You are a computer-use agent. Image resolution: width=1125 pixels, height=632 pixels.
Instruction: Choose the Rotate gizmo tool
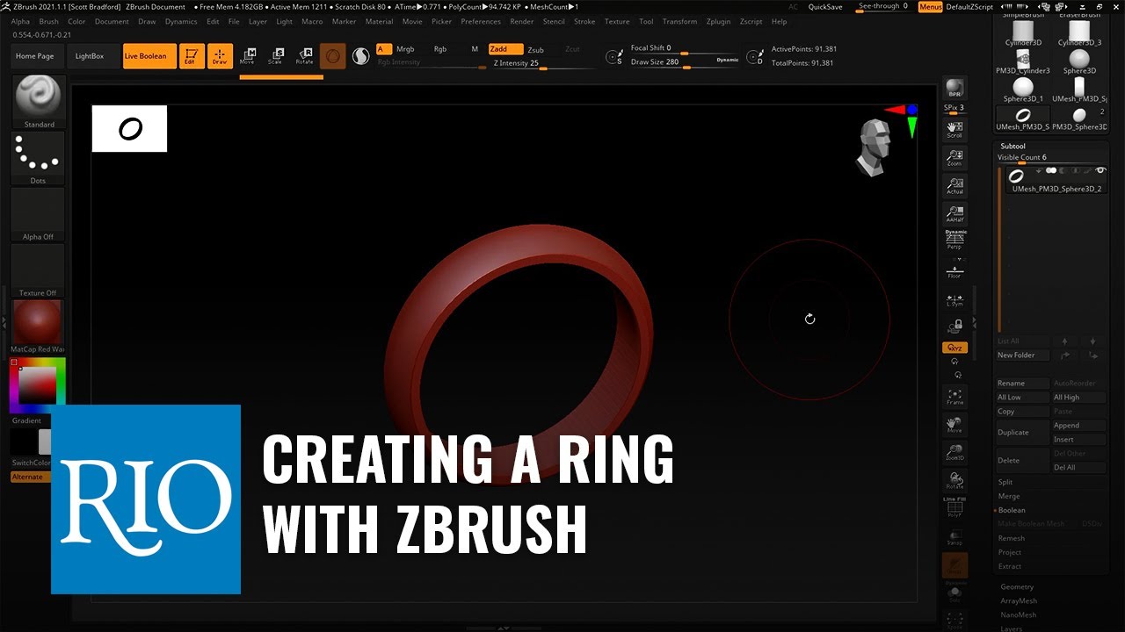(304, 56)
